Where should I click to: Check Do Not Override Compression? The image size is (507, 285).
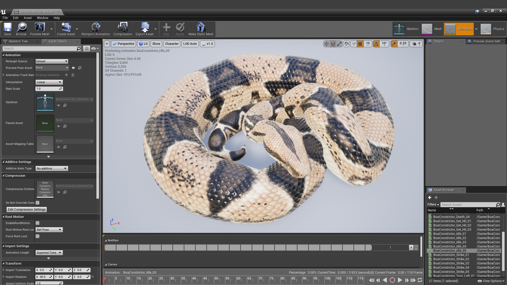[x=37, y=202]
